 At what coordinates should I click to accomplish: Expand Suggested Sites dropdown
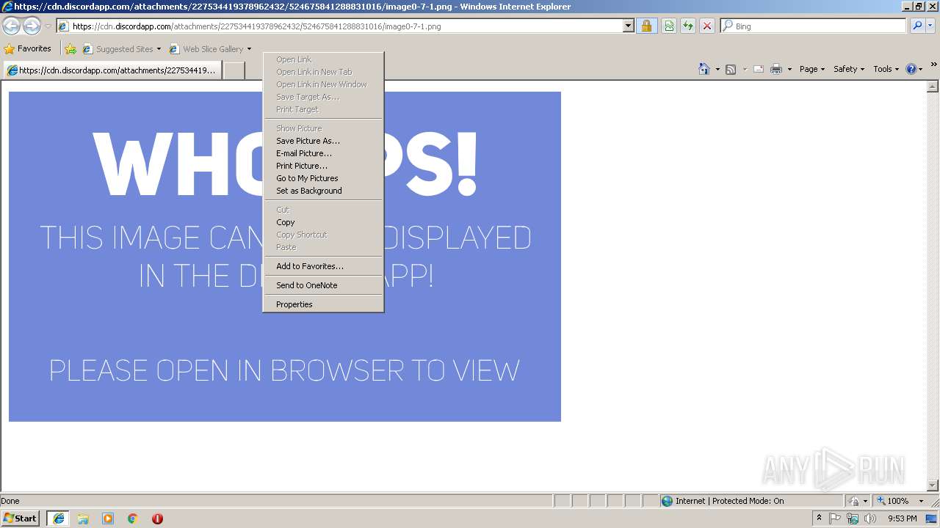(x=159, y=49)
